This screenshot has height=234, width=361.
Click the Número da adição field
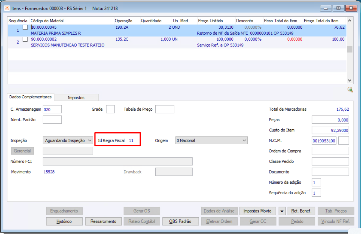[316, 182]
